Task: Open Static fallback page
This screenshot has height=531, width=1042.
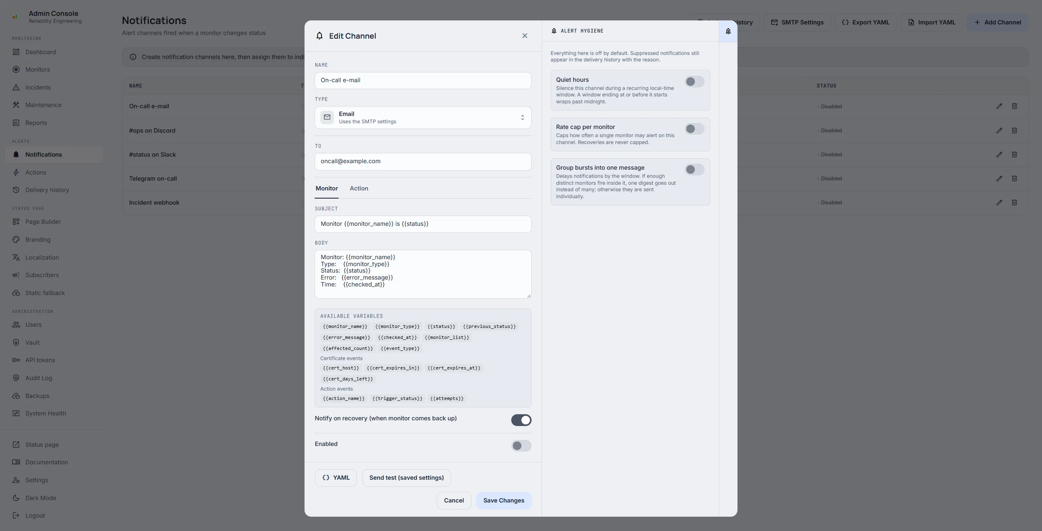Action: tap(54, 293)
